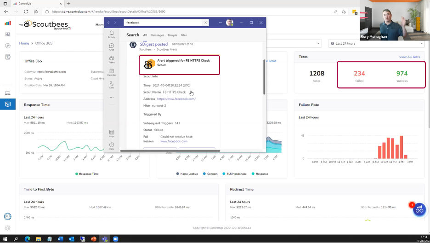Open Home breadcrumb link
The height and width of the screenshot is (243, 430).
click(x=24, y=43)
